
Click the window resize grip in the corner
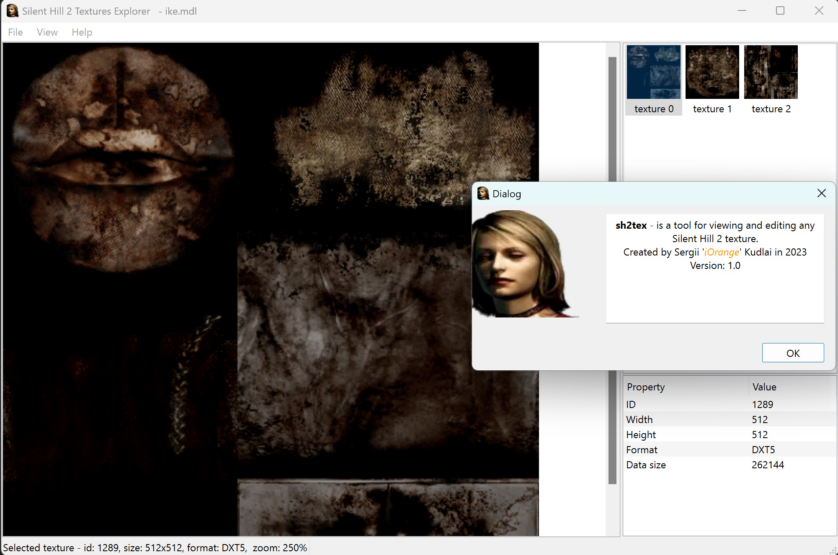pos(833,550)
